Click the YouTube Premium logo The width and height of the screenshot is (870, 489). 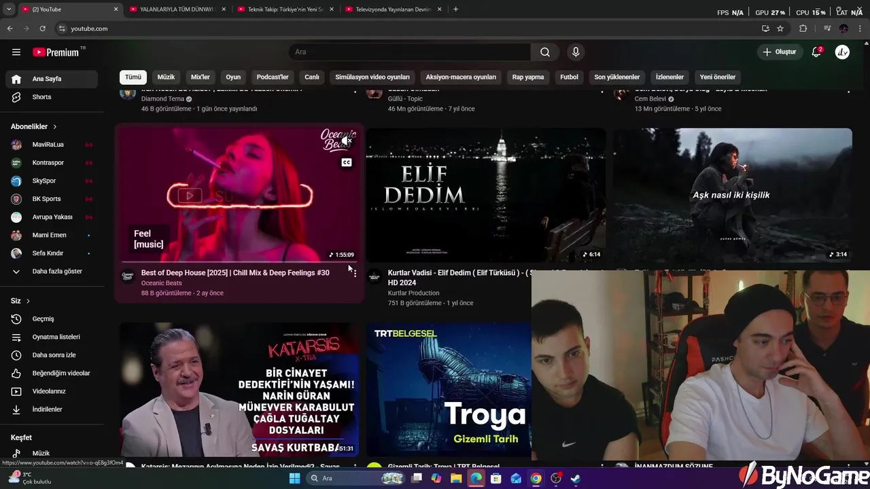click(x=58, y=52)
